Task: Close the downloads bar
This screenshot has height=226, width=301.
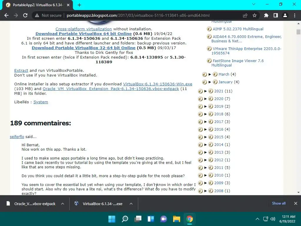Action: tap(296, 203)
